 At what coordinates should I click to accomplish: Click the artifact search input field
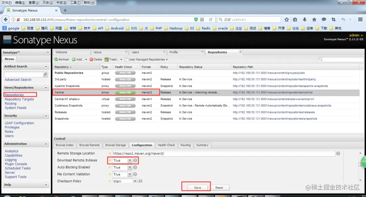(x=24, y=74)
